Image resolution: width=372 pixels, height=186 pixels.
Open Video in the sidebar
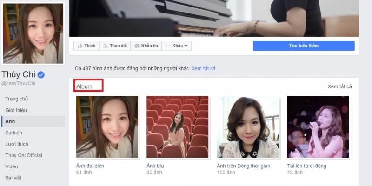(x=12, y=166)
